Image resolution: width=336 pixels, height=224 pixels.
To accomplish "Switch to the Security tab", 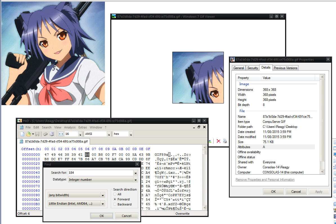I will 253,68.
